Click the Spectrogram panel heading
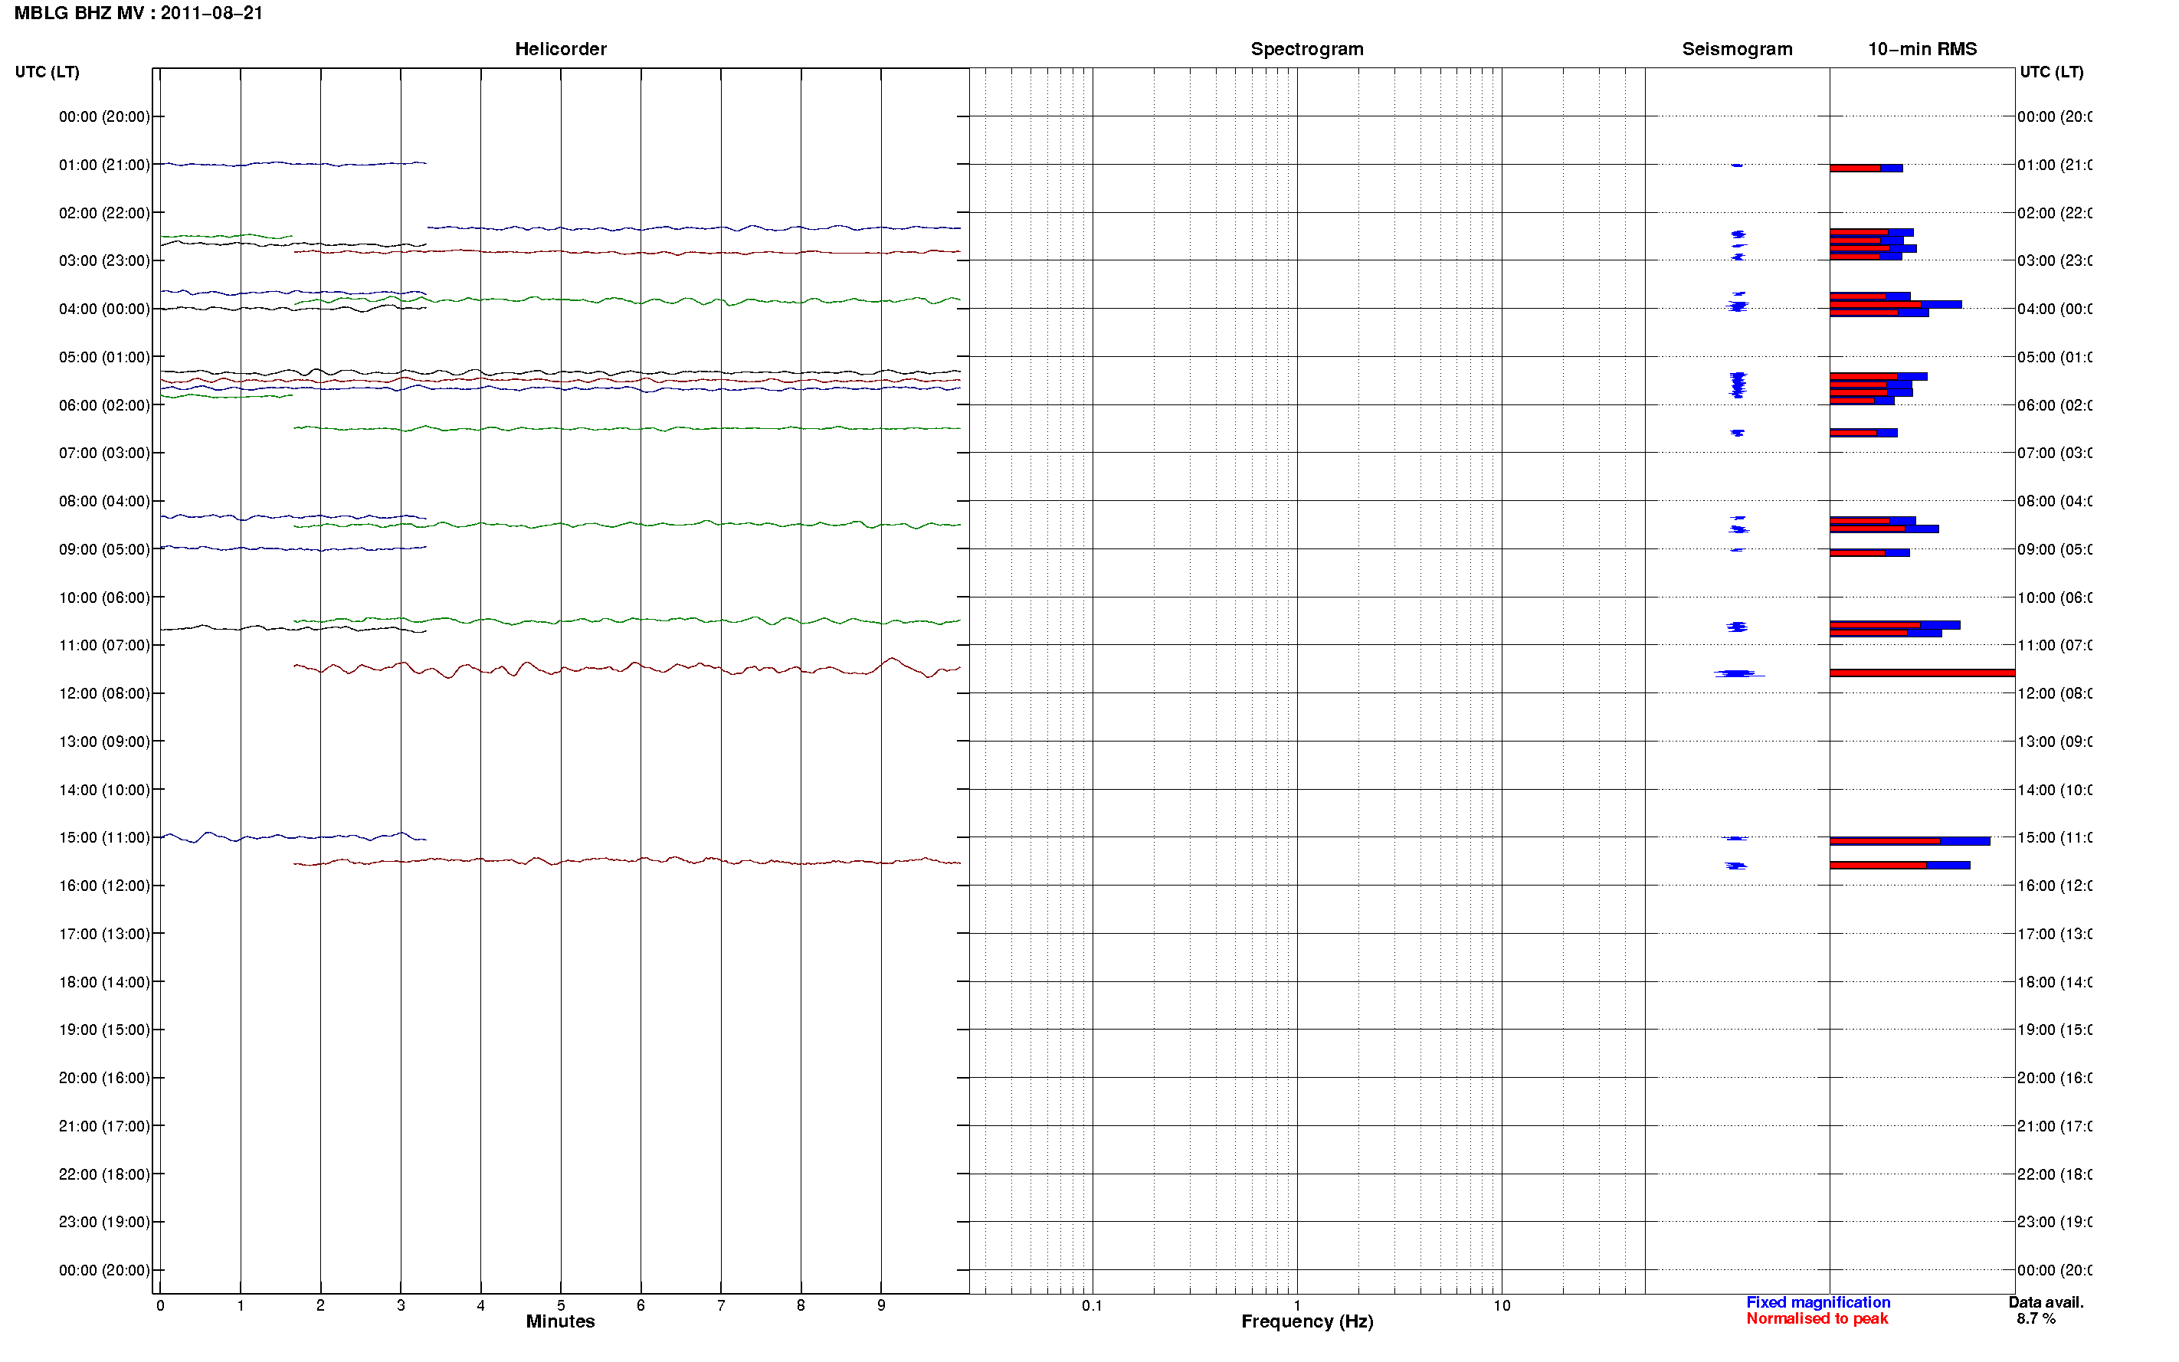This screenshot has height=1362, width=2179. tap(1306, 50)
